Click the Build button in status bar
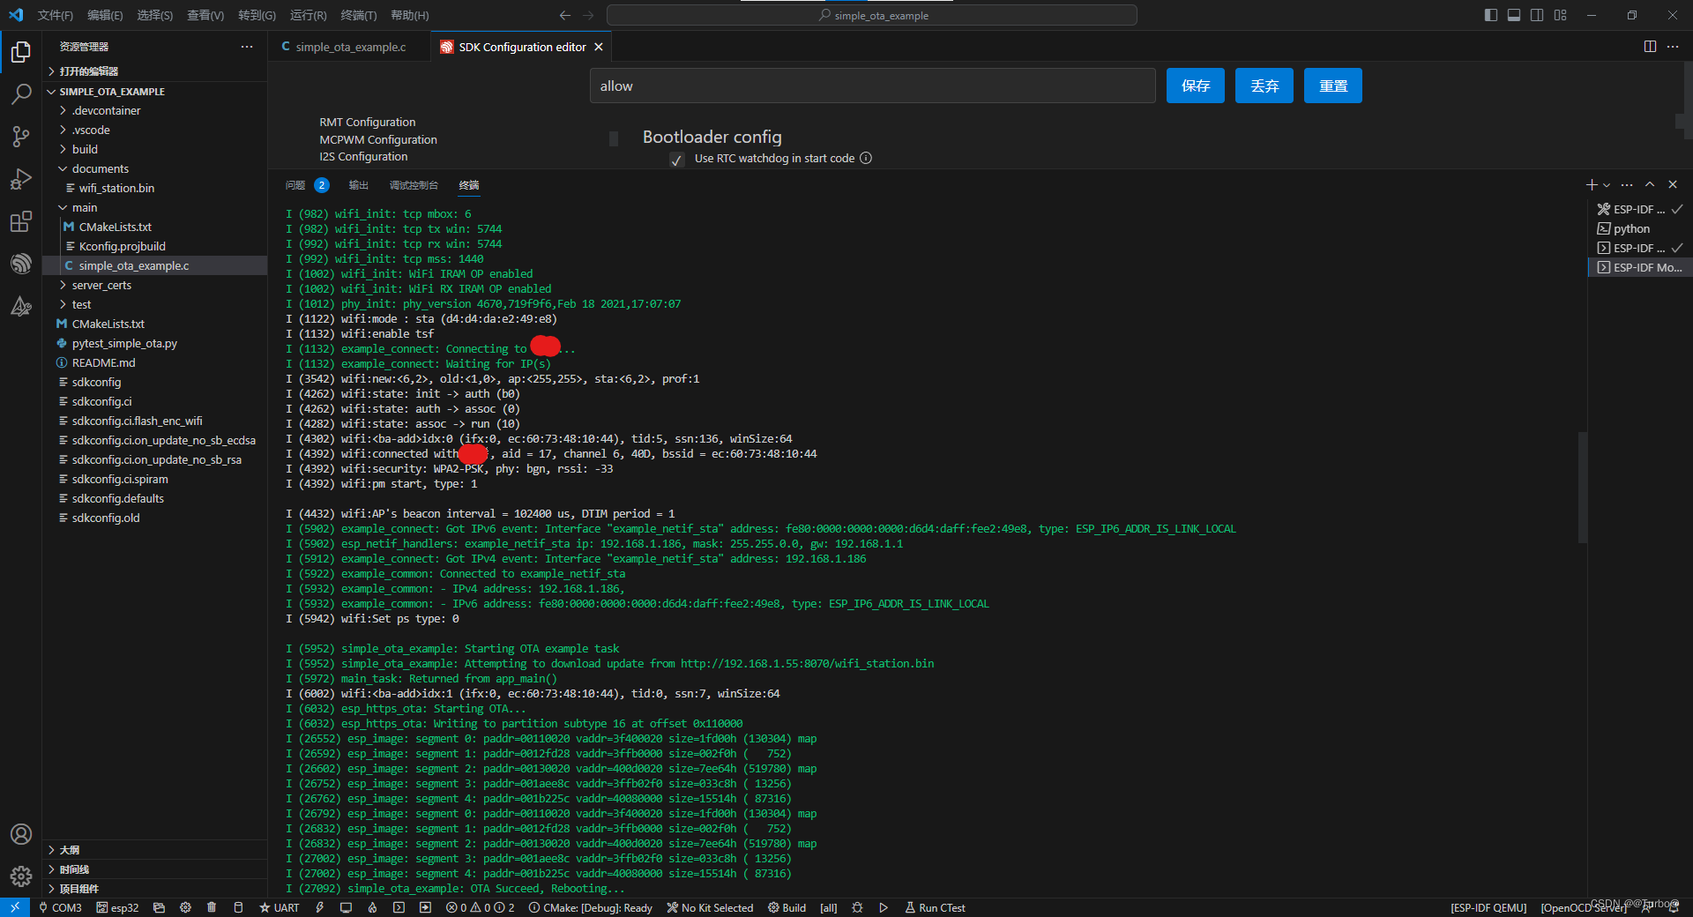1693x917 pixels. 787,907
